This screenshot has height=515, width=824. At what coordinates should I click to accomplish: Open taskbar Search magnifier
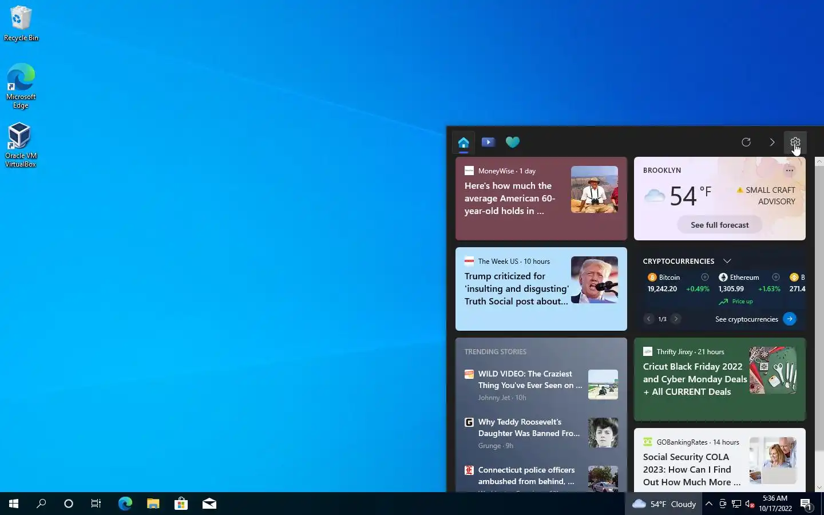[x=41, y=504]
